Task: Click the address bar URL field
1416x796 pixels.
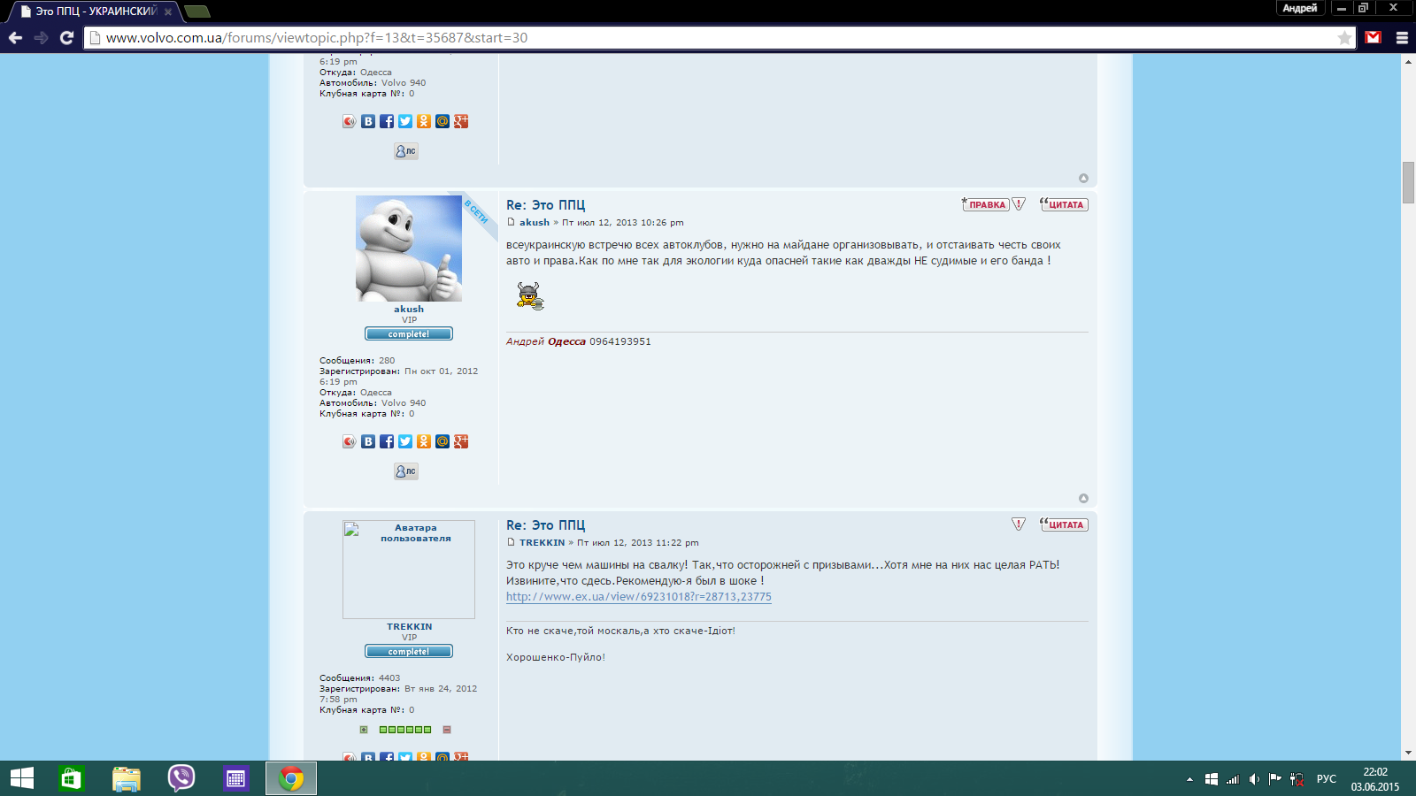Action: pyautogui.click(x=708, y=37)
